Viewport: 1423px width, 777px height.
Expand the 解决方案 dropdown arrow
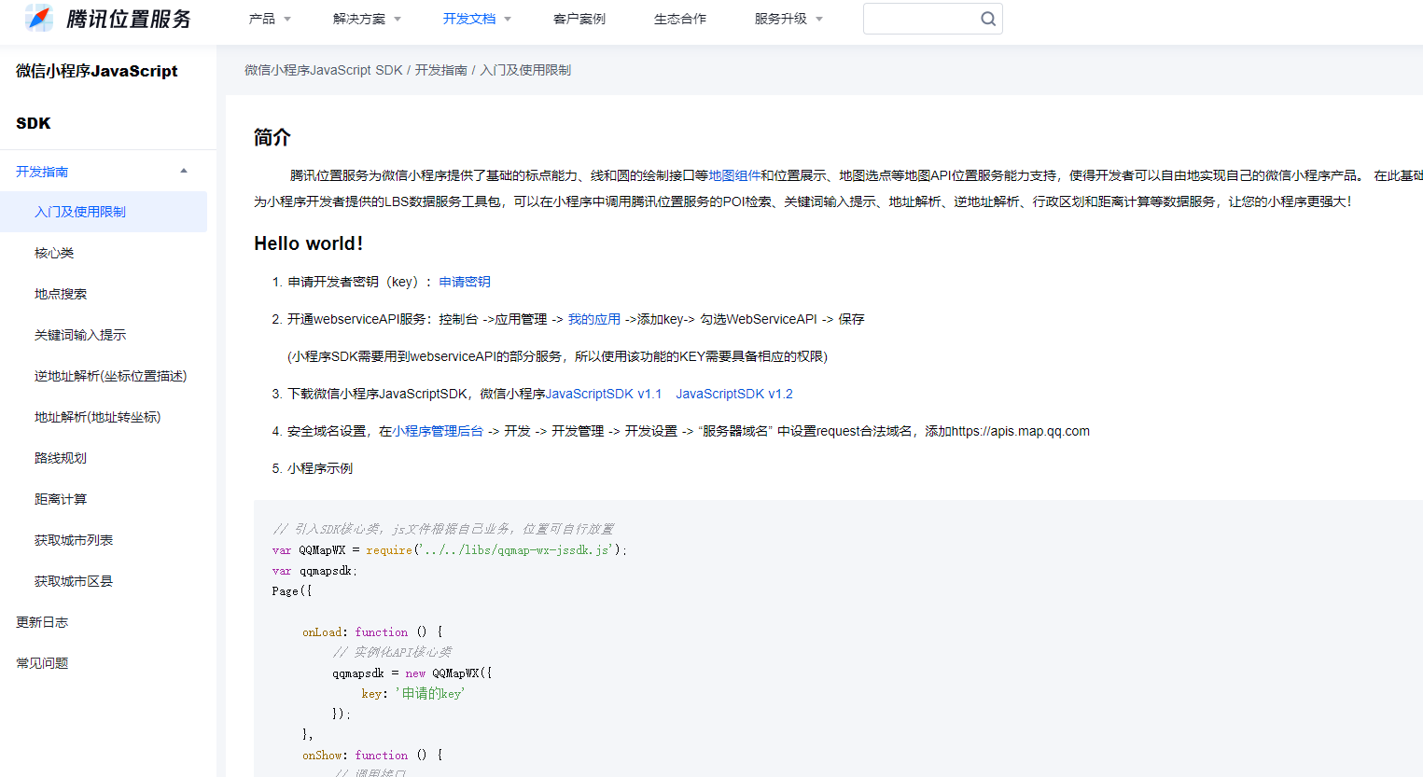[x=398, y=19]
